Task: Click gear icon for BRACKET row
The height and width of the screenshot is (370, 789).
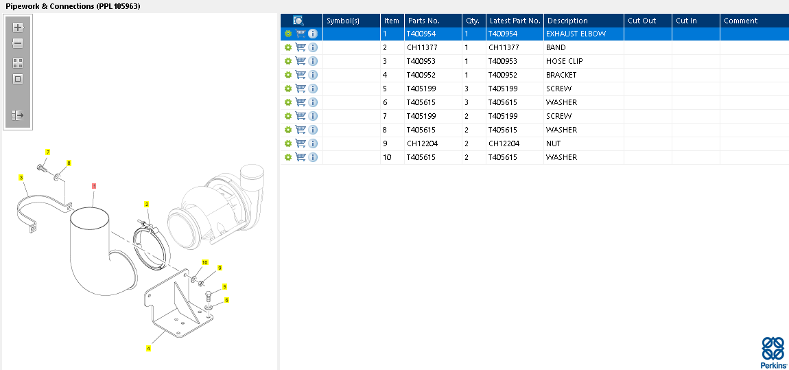Action: coord(288,75)
